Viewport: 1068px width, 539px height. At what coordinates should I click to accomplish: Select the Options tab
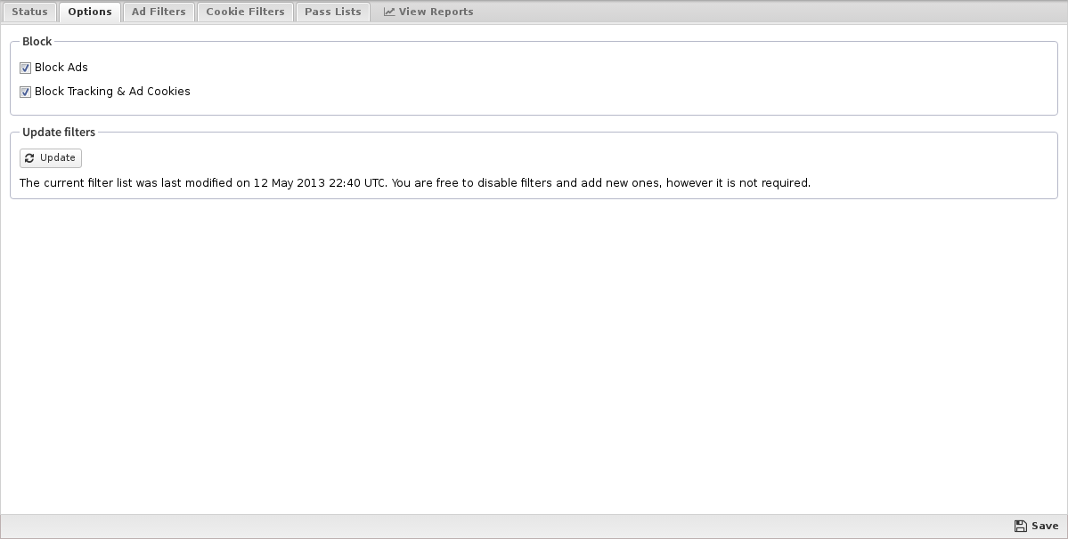(90, 12)
